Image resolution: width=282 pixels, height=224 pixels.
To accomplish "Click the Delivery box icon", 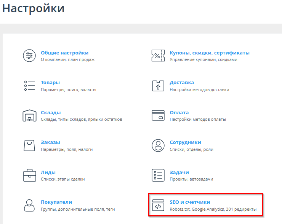I will pos(158,86).
